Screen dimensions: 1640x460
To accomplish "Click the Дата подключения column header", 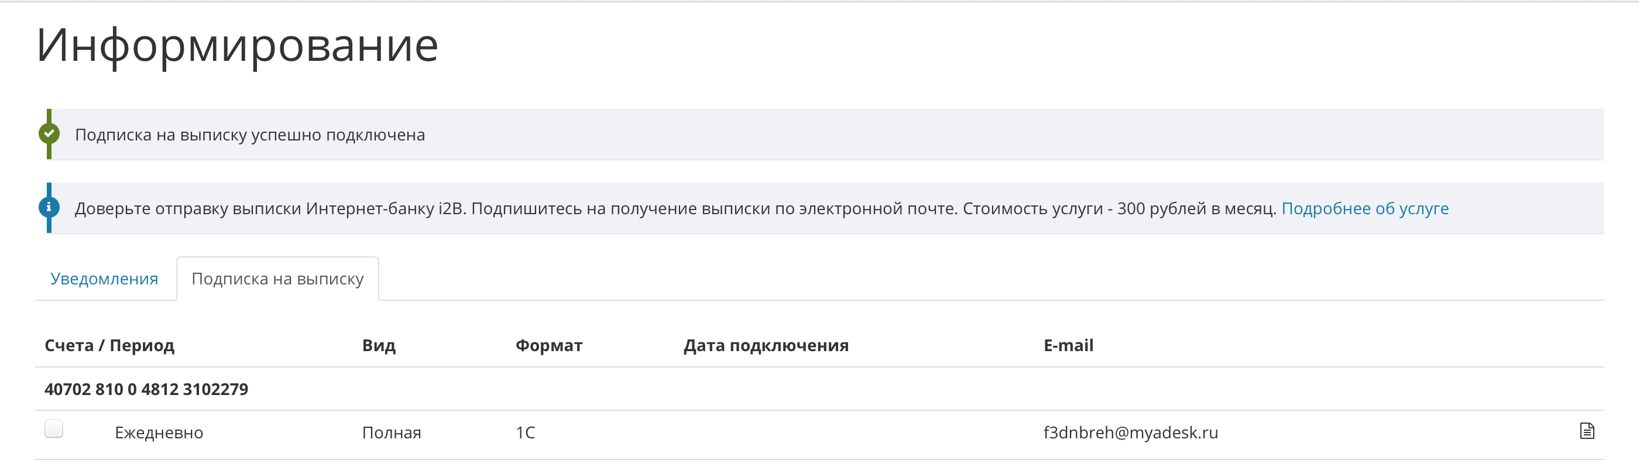I will 766,345.
